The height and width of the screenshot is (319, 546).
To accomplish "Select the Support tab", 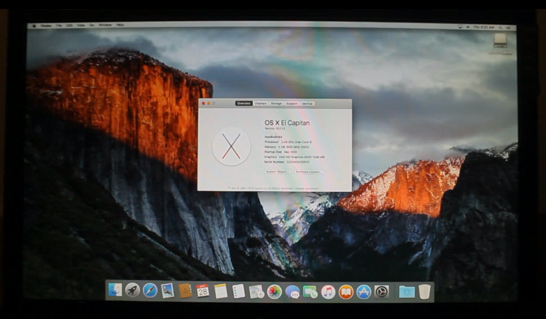I will coord(292,104).
